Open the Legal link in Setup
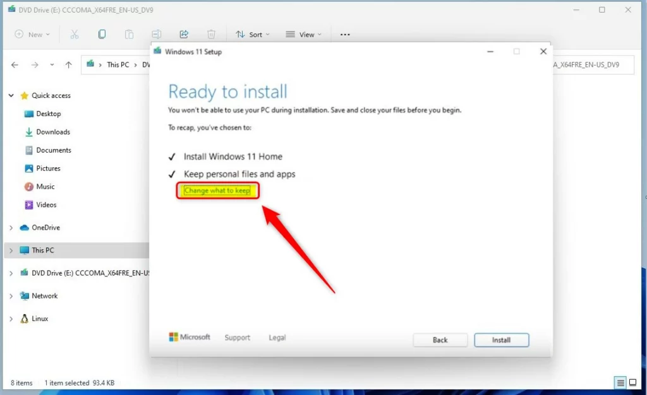 [x=277, y=338]
